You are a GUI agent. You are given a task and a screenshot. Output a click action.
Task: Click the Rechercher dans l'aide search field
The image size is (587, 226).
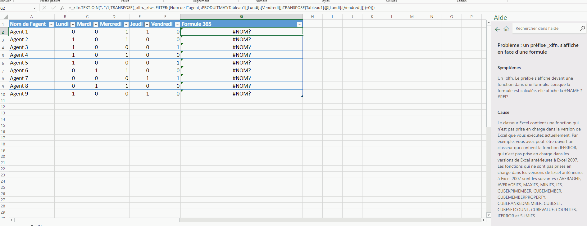click(x=545, y=28)
